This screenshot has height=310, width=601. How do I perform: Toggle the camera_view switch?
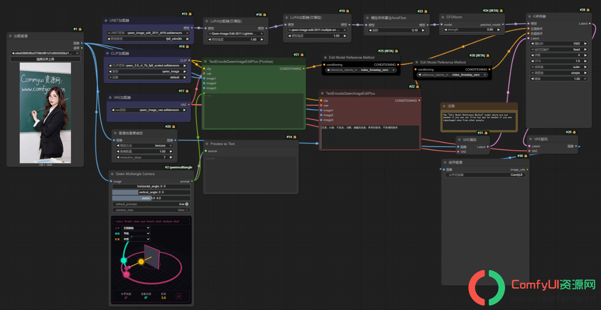click(187, 210)
